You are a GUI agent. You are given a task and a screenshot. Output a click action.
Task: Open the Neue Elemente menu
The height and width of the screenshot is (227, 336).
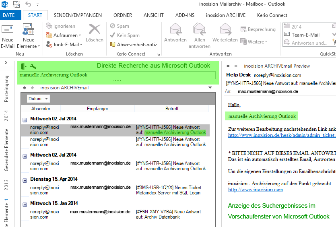[28, 43]
